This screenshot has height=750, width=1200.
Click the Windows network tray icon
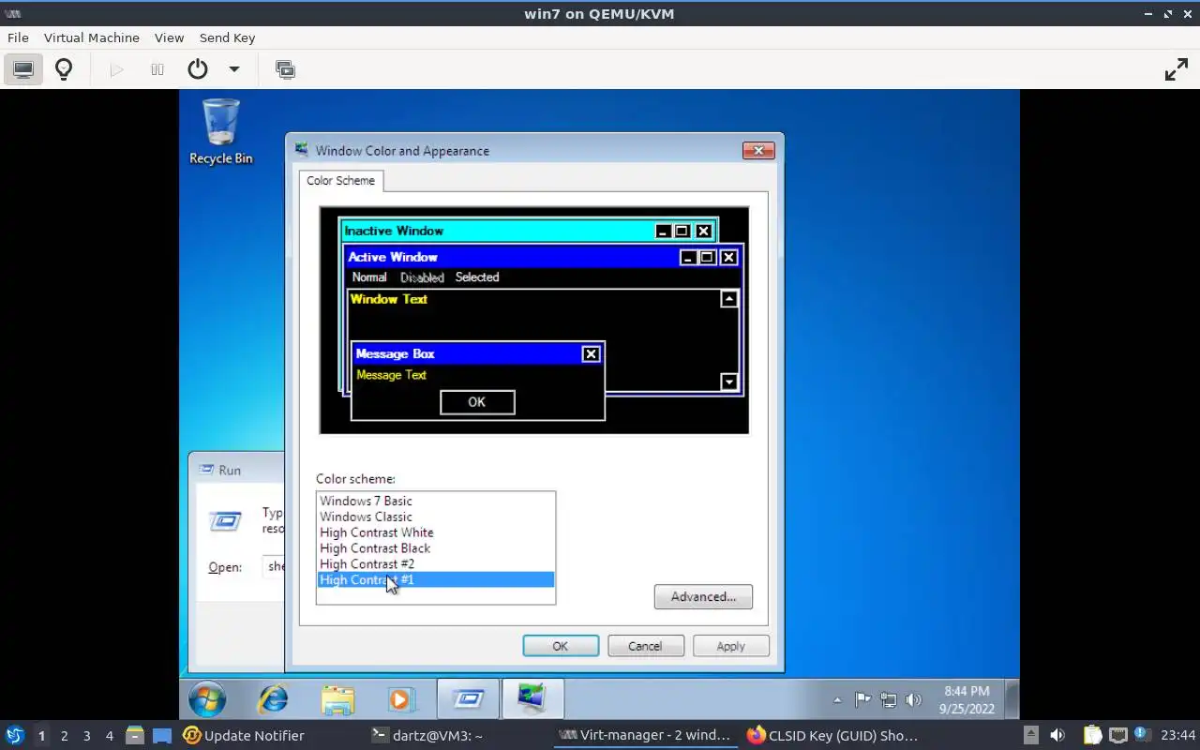tap(888, 700)
